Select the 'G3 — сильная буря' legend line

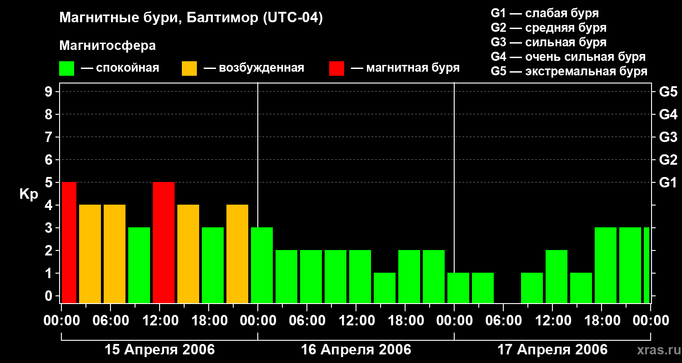(548, 42)
